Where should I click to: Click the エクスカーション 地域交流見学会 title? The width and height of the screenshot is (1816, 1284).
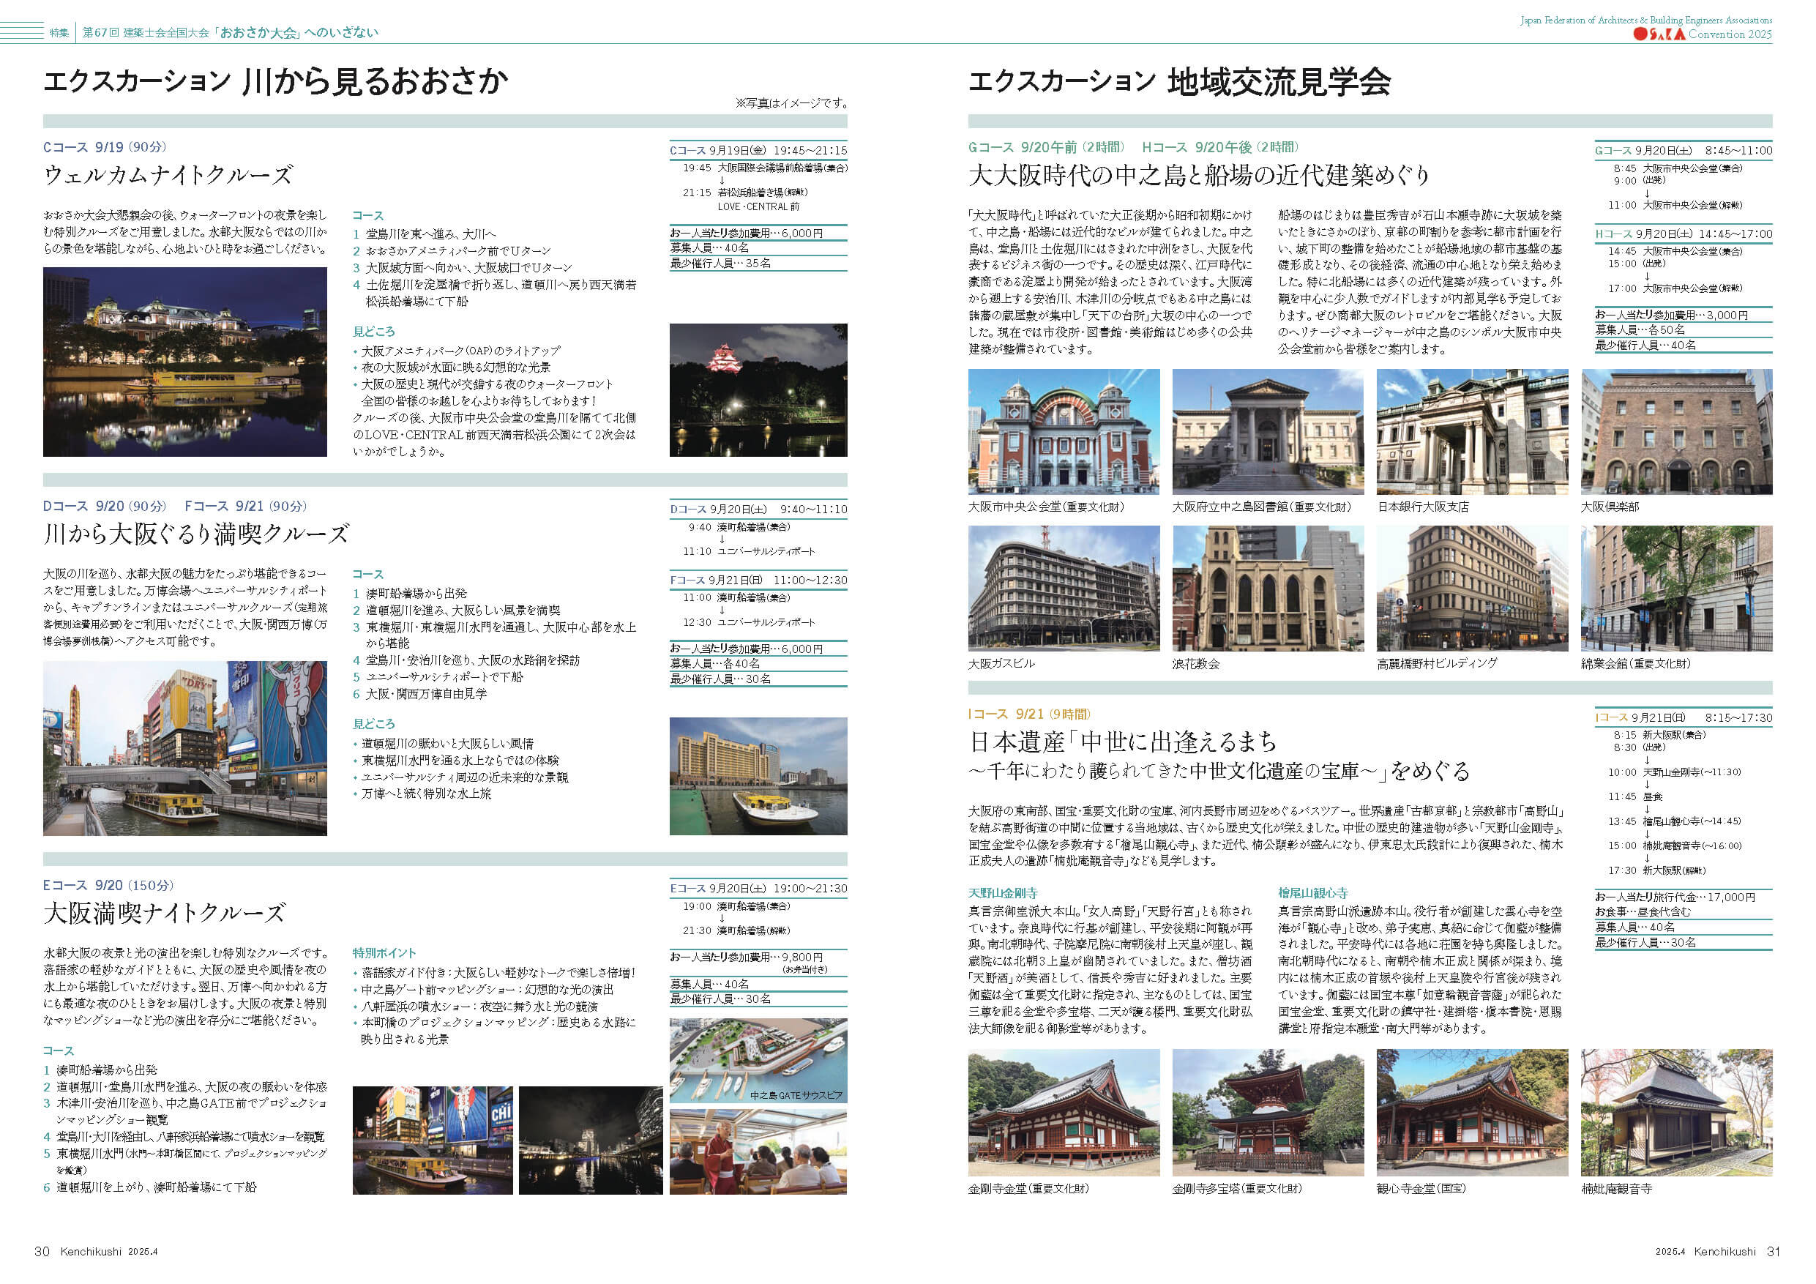point(1178,82)
